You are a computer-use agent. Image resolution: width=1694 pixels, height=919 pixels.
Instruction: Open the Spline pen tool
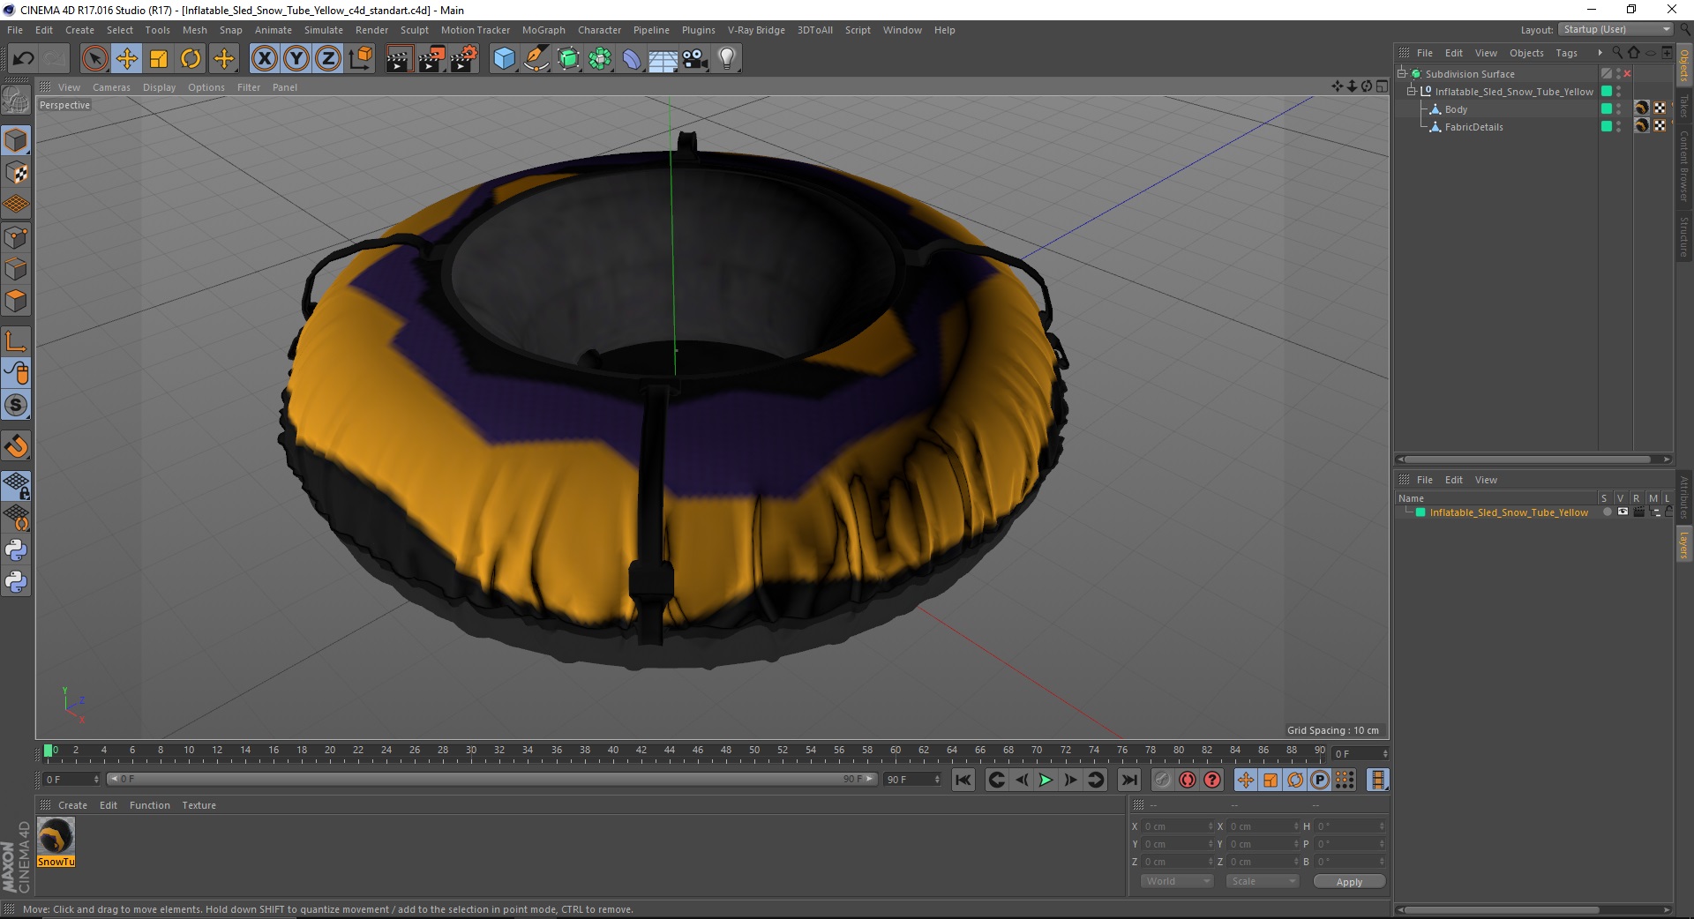[536, 59]
